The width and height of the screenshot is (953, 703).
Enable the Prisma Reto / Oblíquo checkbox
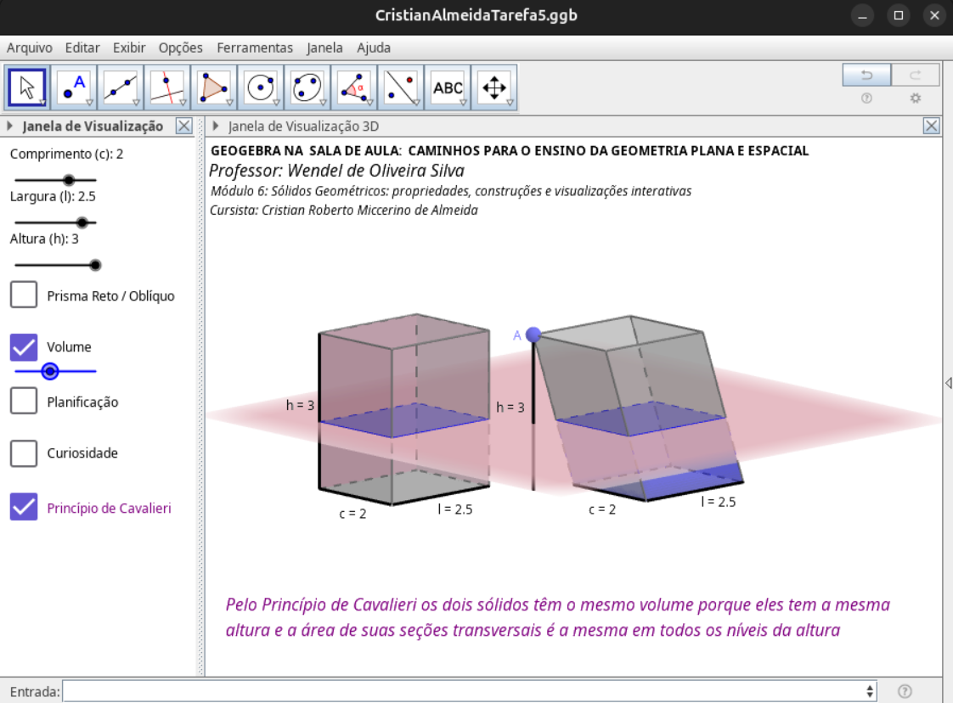pyautogui.click(x=24, y=295)
